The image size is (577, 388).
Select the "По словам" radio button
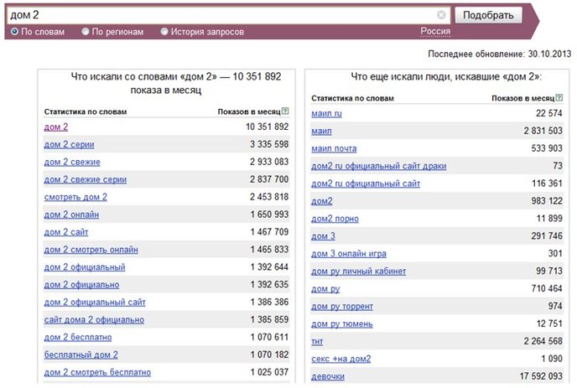pos(14,32)
